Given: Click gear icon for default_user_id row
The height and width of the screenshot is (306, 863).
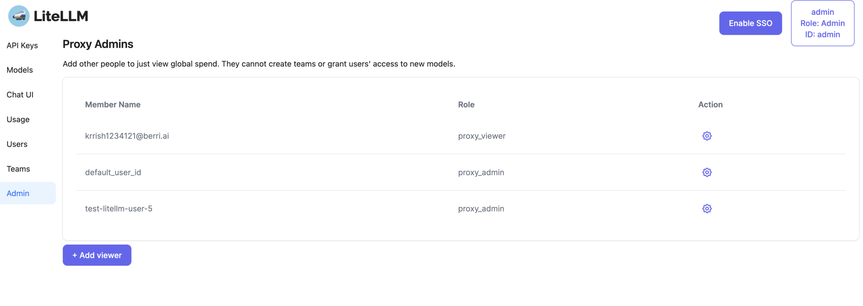Looking at the screenshot, I should pos(706,172).
